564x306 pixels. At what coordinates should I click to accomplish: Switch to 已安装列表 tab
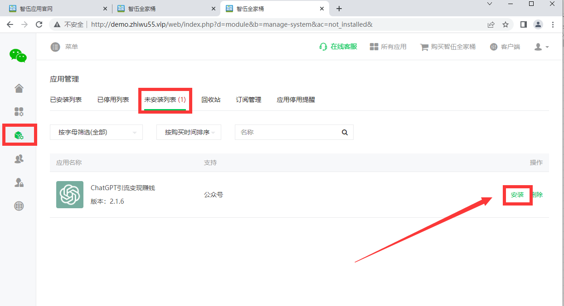66,100
